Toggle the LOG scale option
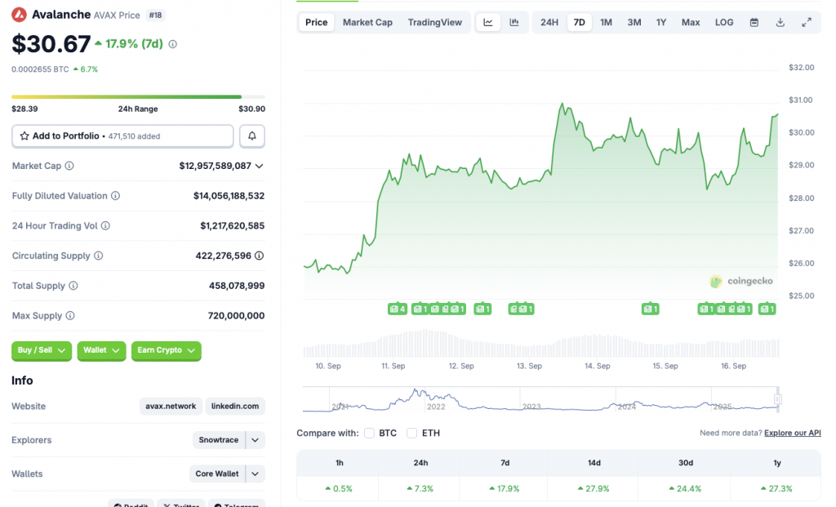This screenshot has width=836, height=507. click(724, 22)
